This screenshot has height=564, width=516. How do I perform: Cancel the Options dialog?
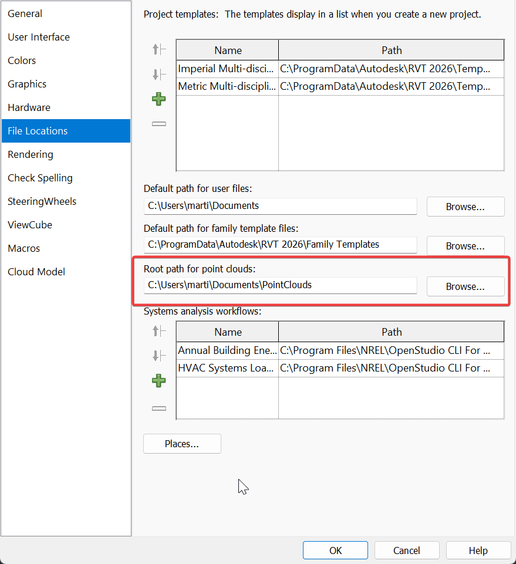[x=407, y=551]
